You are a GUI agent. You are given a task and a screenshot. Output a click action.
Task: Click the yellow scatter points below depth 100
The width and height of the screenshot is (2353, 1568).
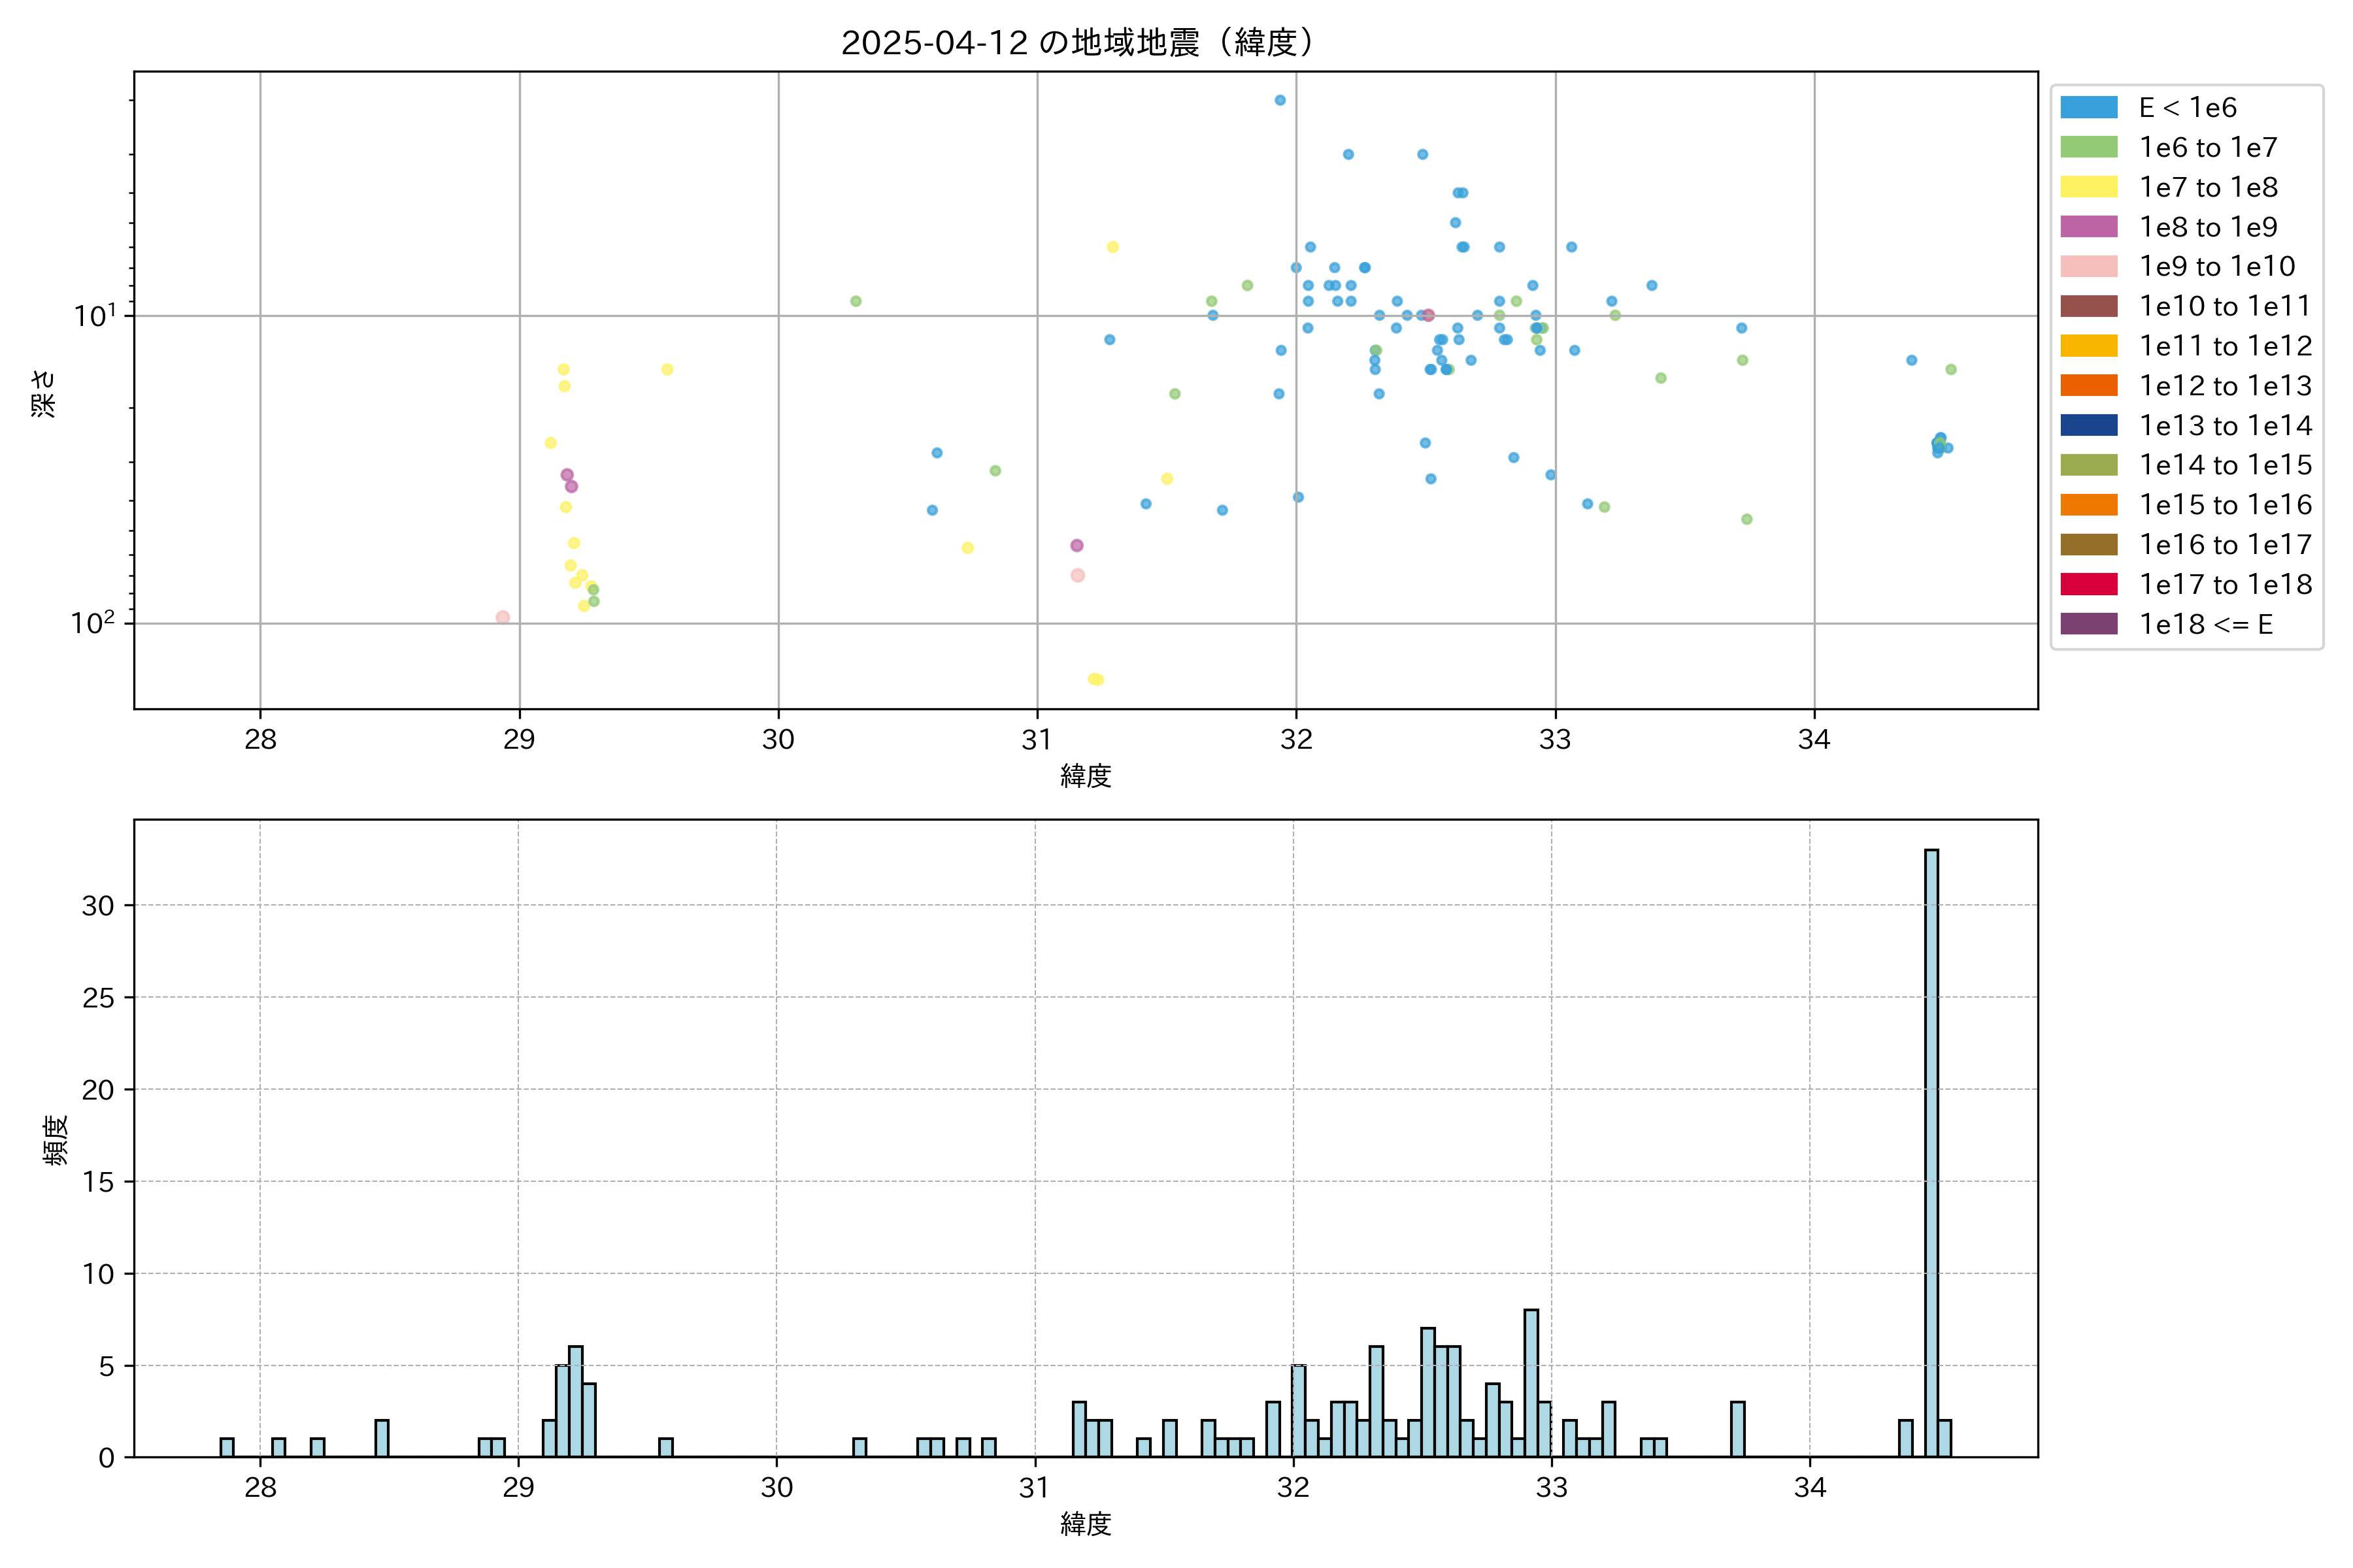point(1095,679)
